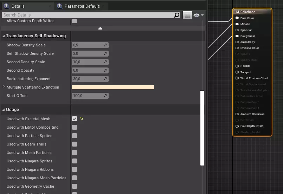Viewport: 283px width, 194px height.
Task: Enable Used with Niagara Sprites checkbox
Action: pos(75,161)
